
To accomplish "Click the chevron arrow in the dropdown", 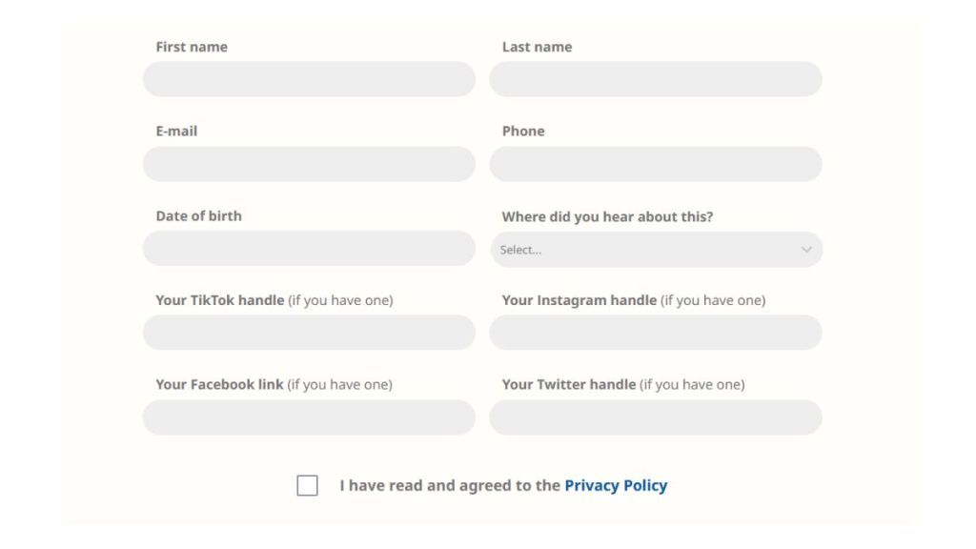I will [806, 250].
